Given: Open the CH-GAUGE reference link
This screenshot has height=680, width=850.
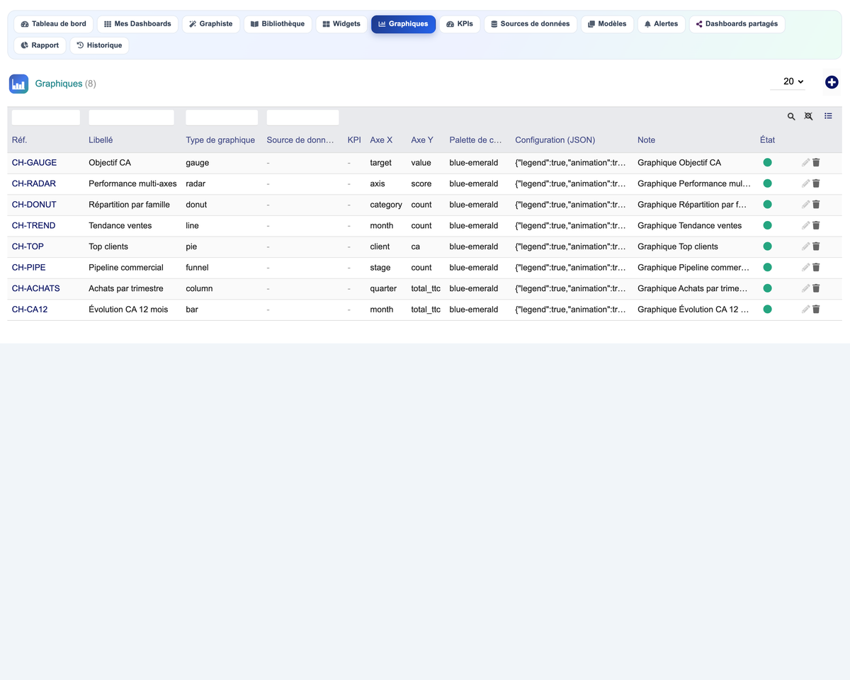Looking at the screenshot, I should (x=34, y=163).
